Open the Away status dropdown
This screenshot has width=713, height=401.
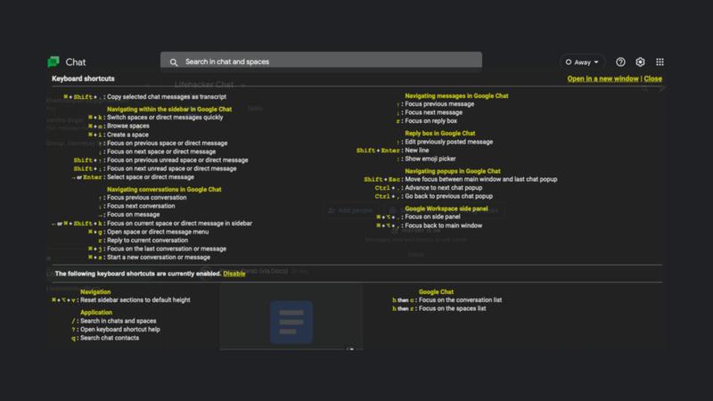point(582,62)
